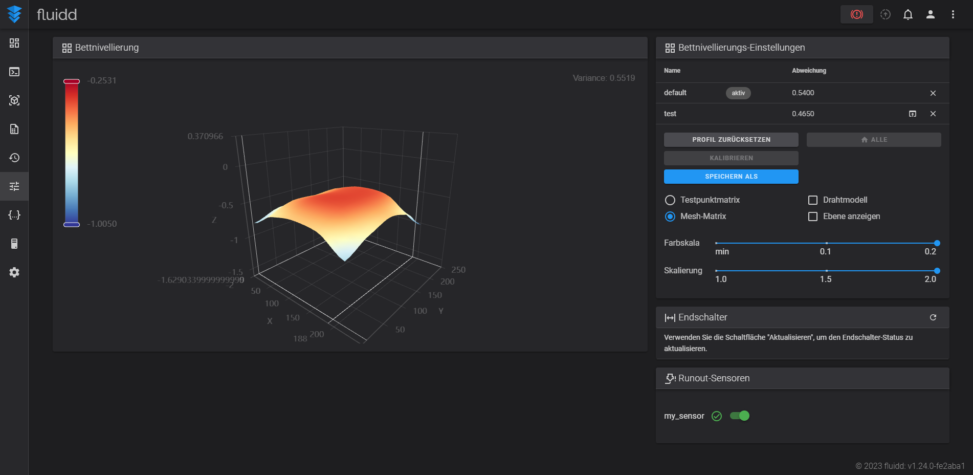
Task: Click the 0.5400 deviation value
Action: 803,93
